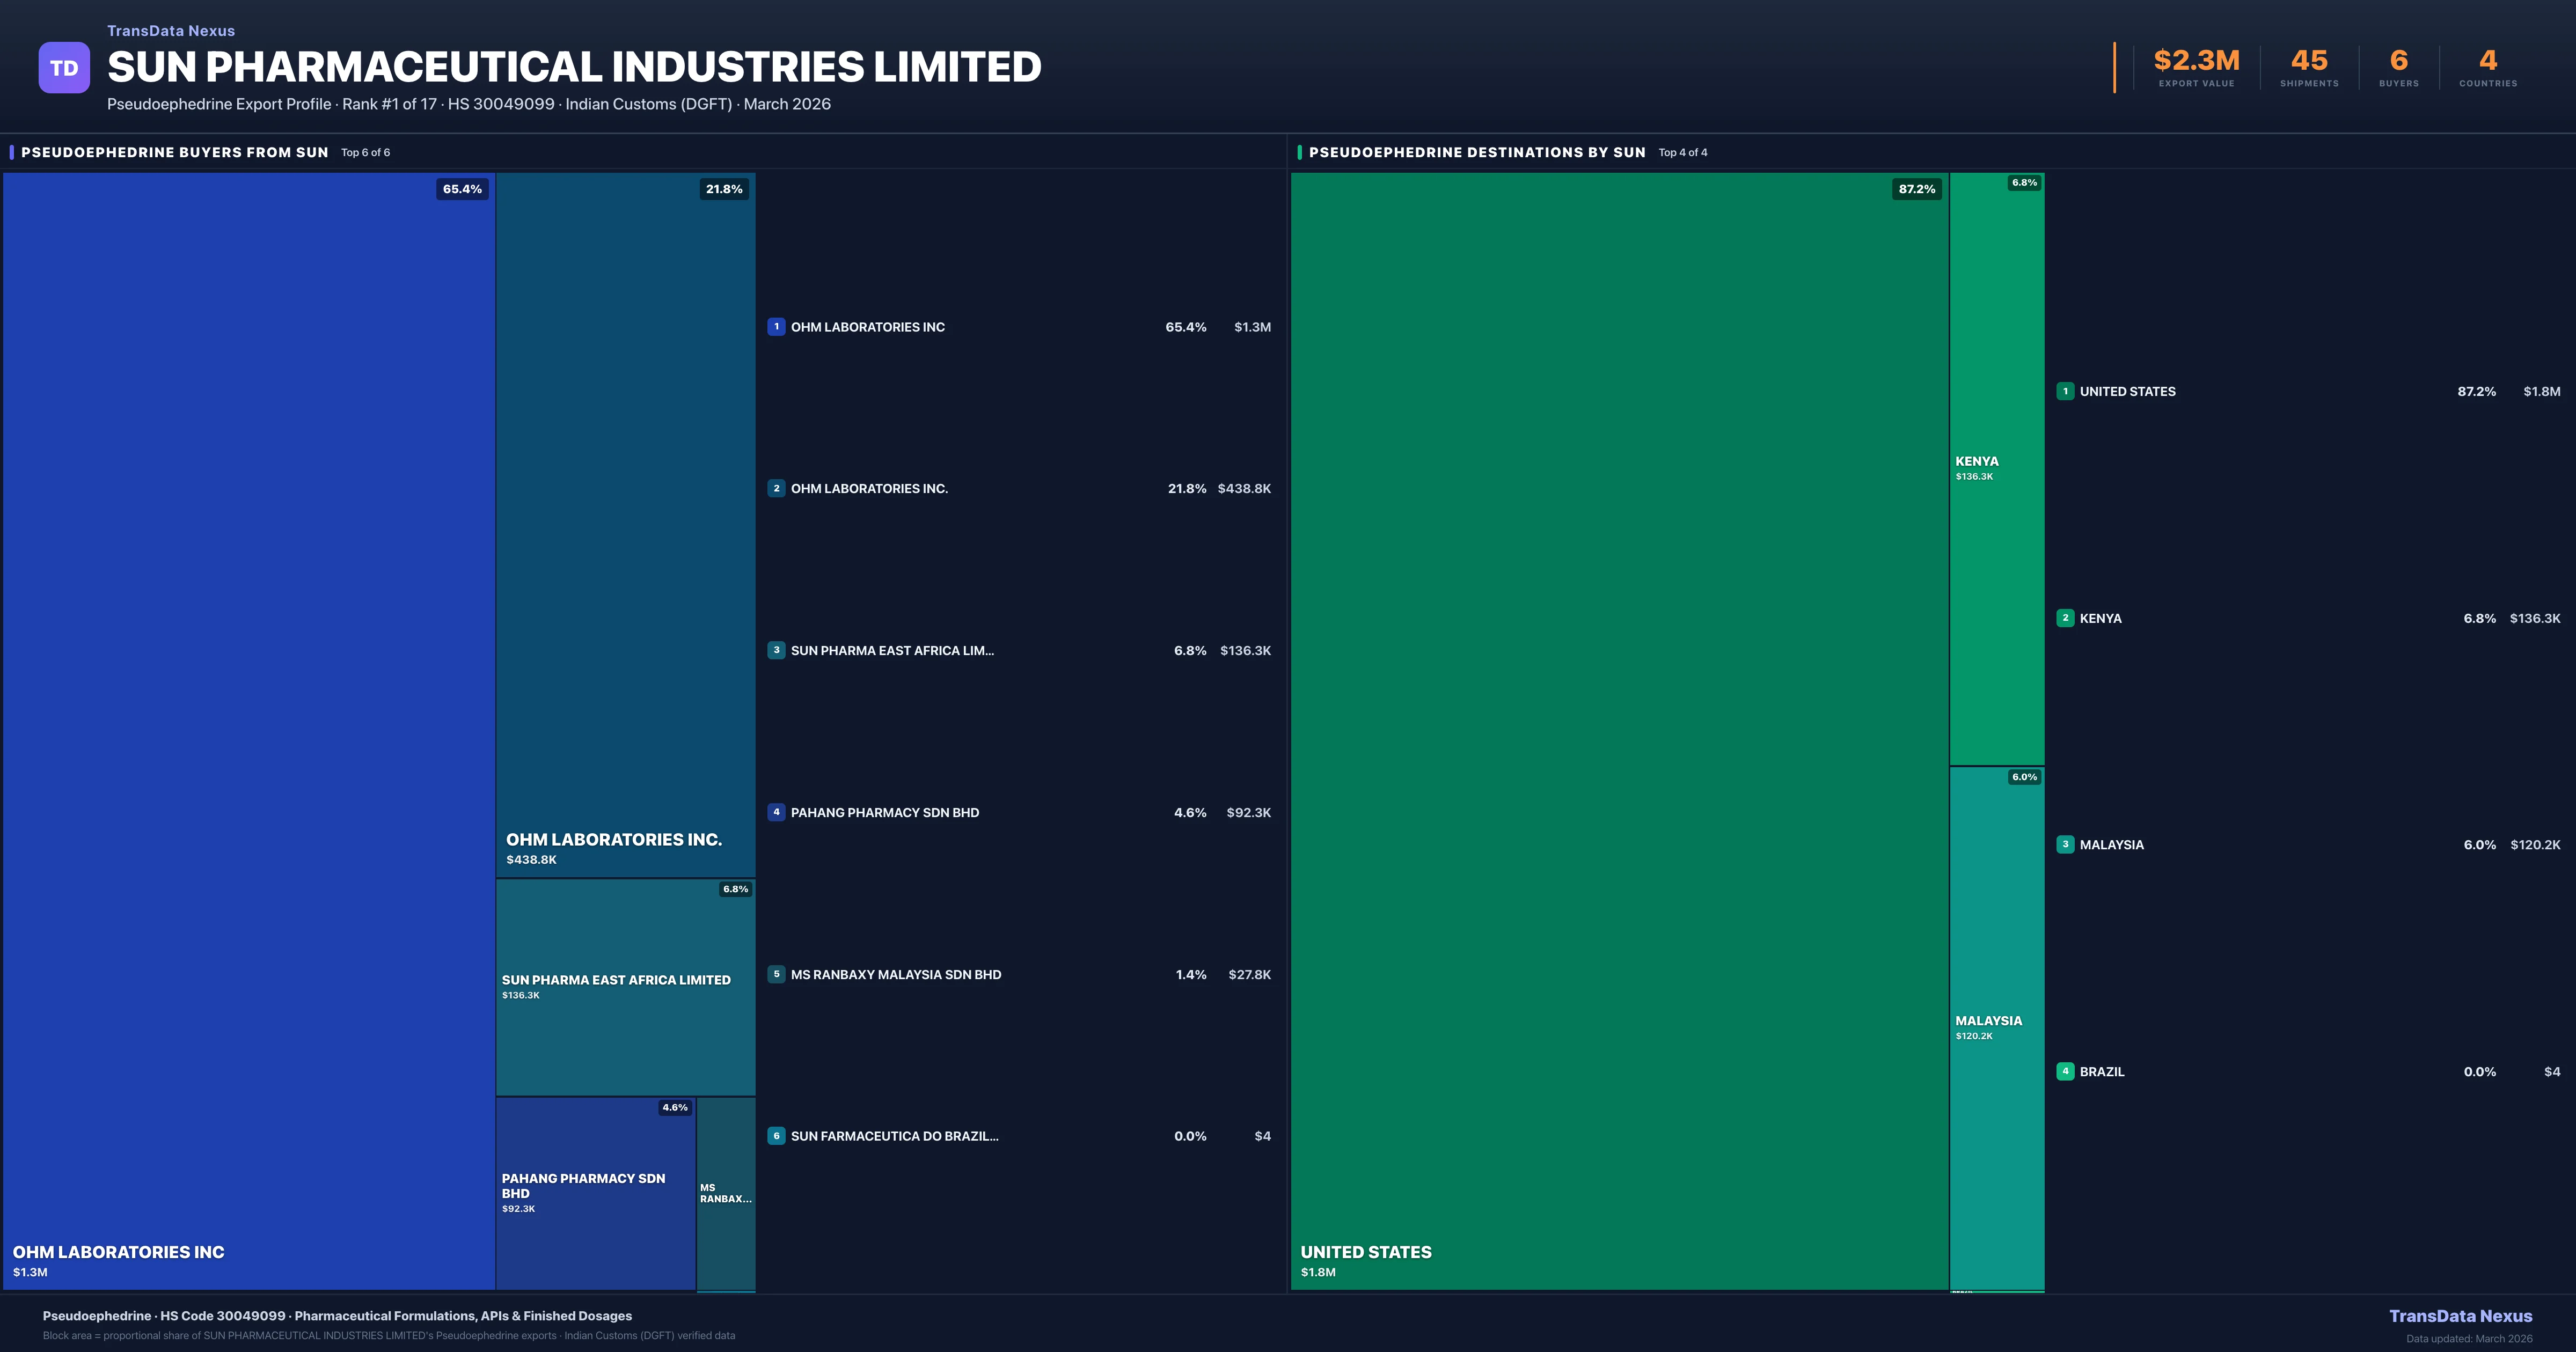Click rank 6 badge beside SUN FARMACEUTICA DO BRAZIL
2576x1352 pixels.
(x=776, y=1136)
